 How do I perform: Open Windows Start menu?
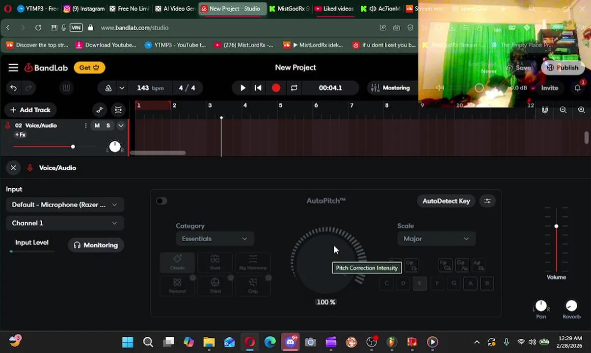click(128, 342)
